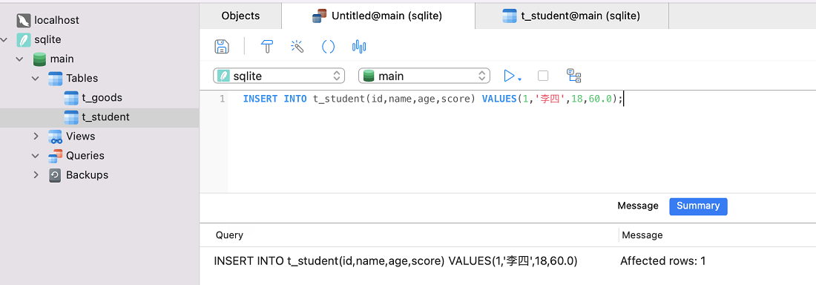Open the main database dropdown
Screen dimensions: 816x285
424,76
